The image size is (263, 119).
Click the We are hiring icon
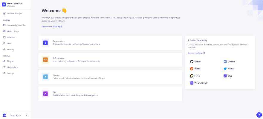click(x=192, y=83)
